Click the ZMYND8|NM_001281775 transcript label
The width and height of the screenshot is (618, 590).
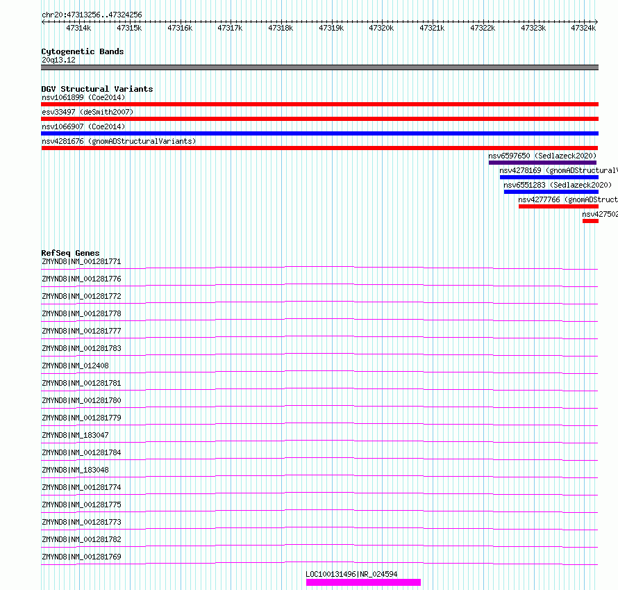(81, 505)
